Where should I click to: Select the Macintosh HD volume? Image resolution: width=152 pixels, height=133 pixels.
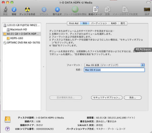coord(21,29)
